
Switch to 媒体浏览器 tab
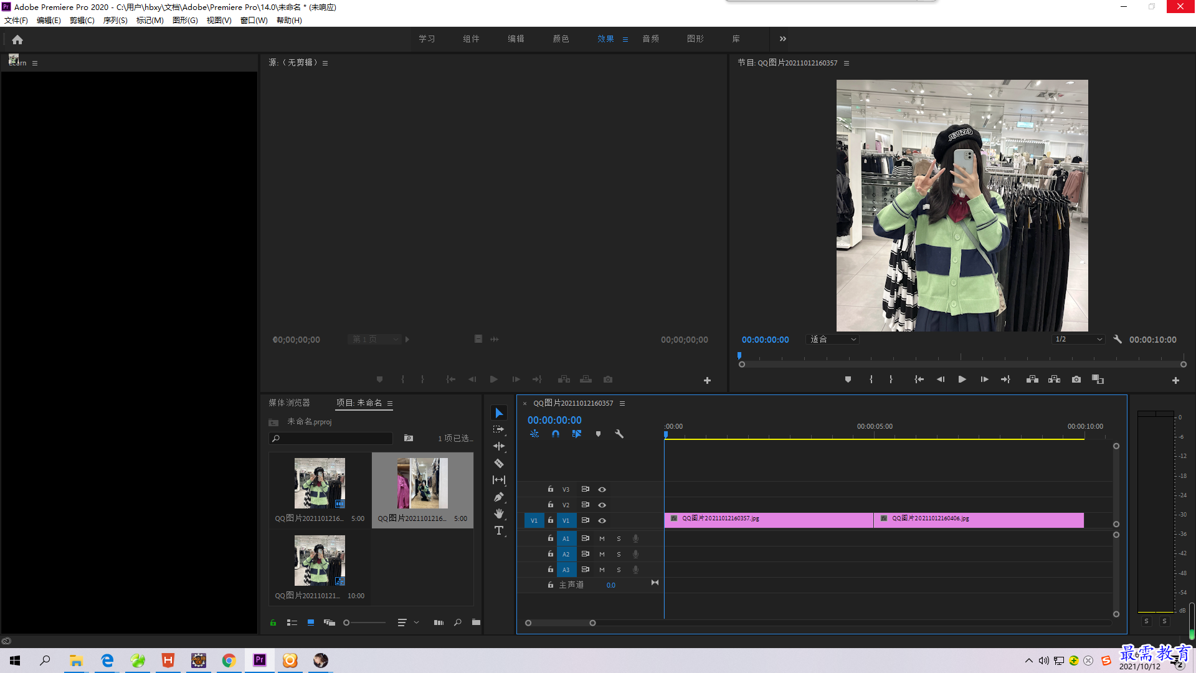289,403
